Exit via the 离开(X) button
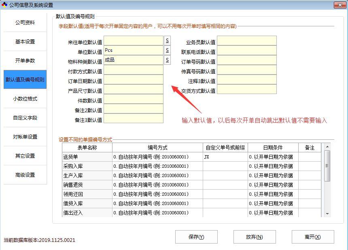This screenshot has height=250, width=348. [313, 237]
